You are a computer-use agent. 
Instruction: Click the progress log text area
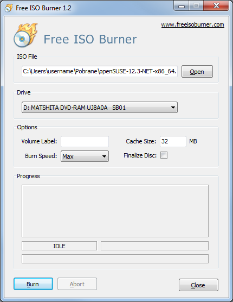pos(115,211)
